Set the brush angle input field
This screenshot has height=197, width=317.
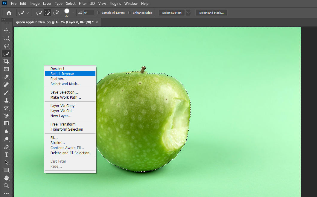click(x=89, y=13)
